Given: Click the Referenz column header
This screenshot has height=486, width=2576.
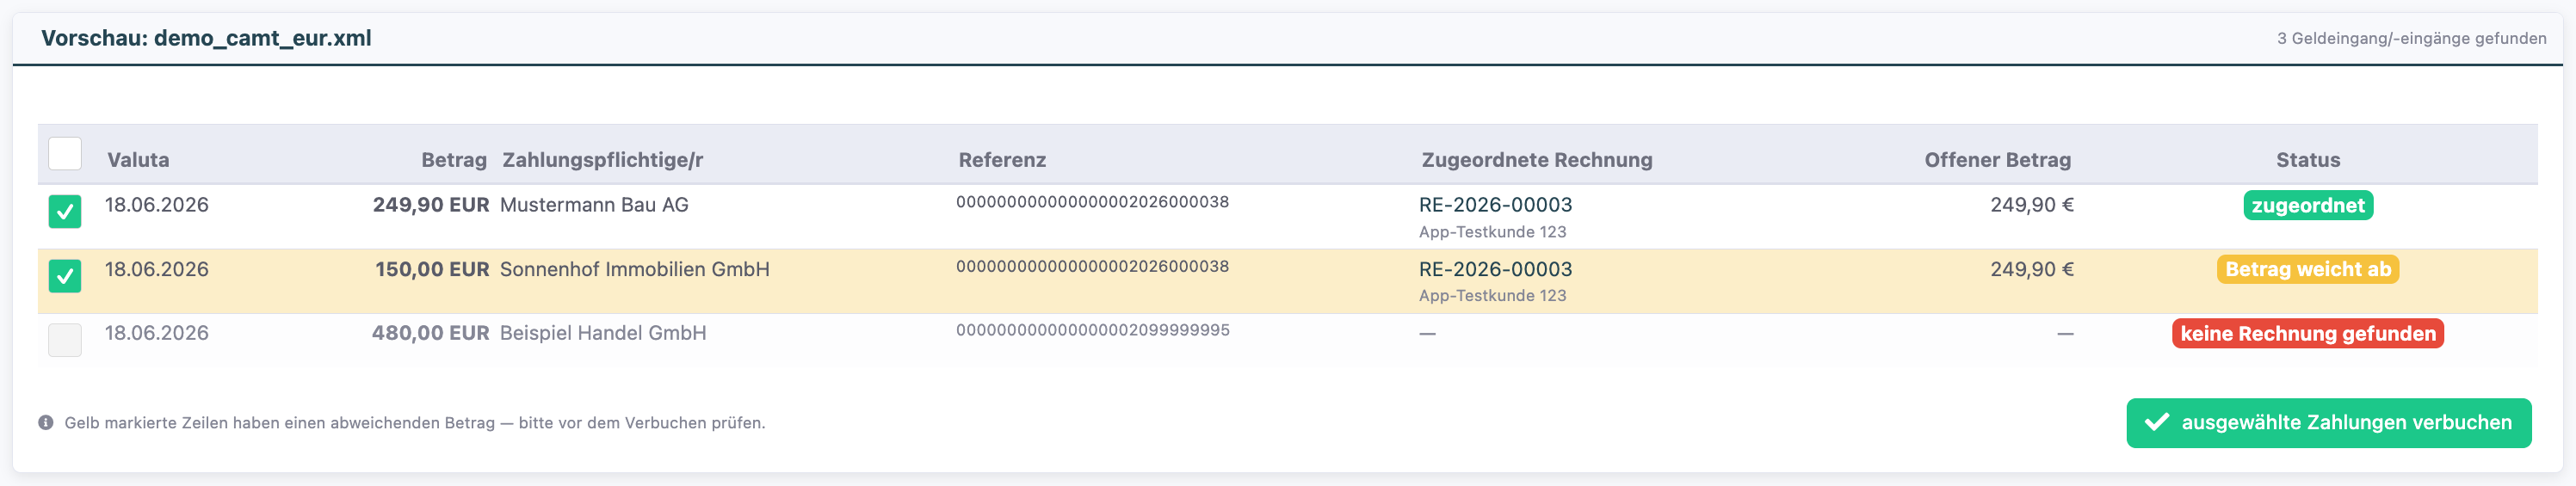Looking at the screenshot, I should tap(1002, 160).
